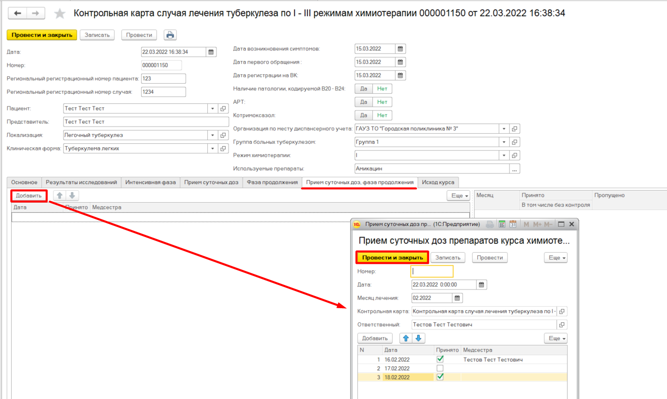Click the print icon in main toolbar

[170, 35]
